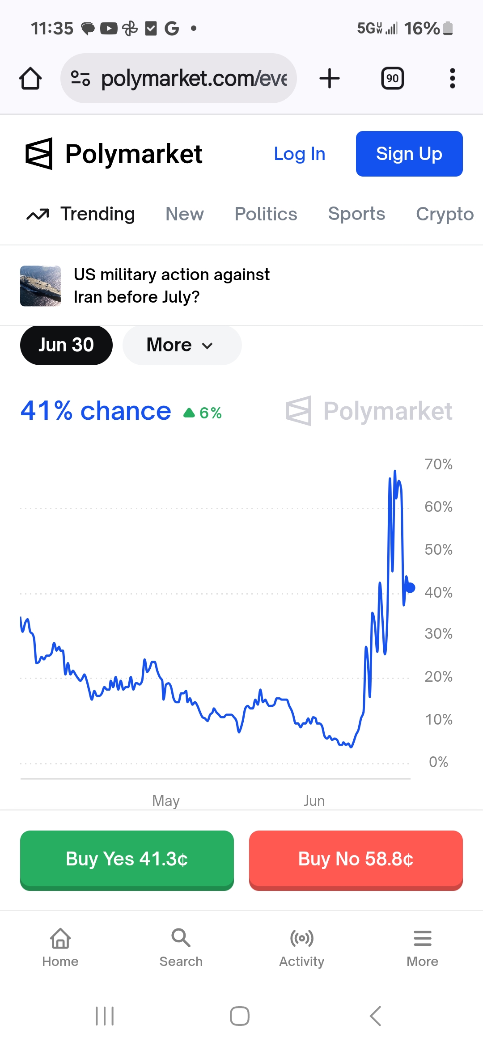The image size is (483, 1046).
Task: Tap the browser home icon
Action: (x=30, y=78)
